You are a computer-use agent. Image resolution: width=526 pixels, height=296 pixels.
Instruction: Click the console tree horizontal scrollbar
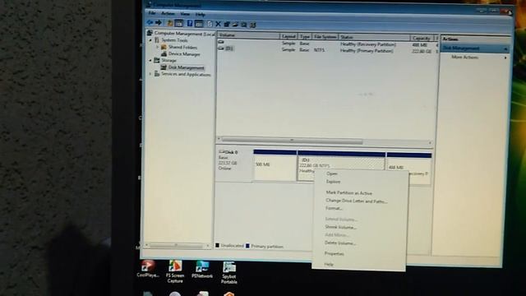point(177,246)
